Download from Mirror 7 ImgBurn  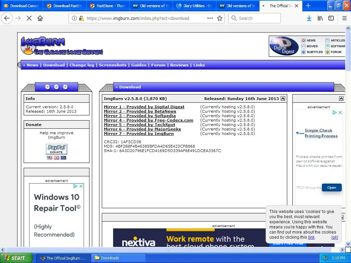139,134
